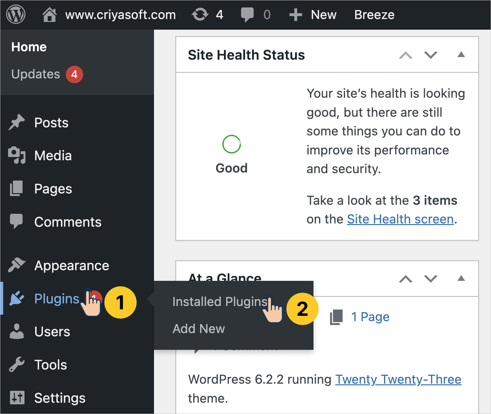Click the green Good health circle
This screenshot has width=491, height=414.
tap(231, 144)
